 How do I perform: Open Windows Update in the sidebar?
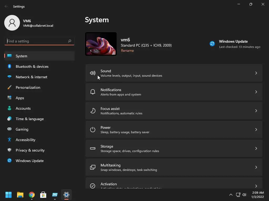point(39,160)
